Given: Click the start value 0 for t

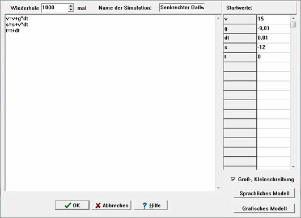Looking at the screenshot, I should [x=274, y=57].
